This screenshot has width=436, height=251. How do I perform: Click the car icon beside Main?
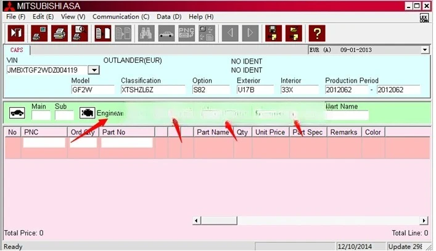(17, 113)
